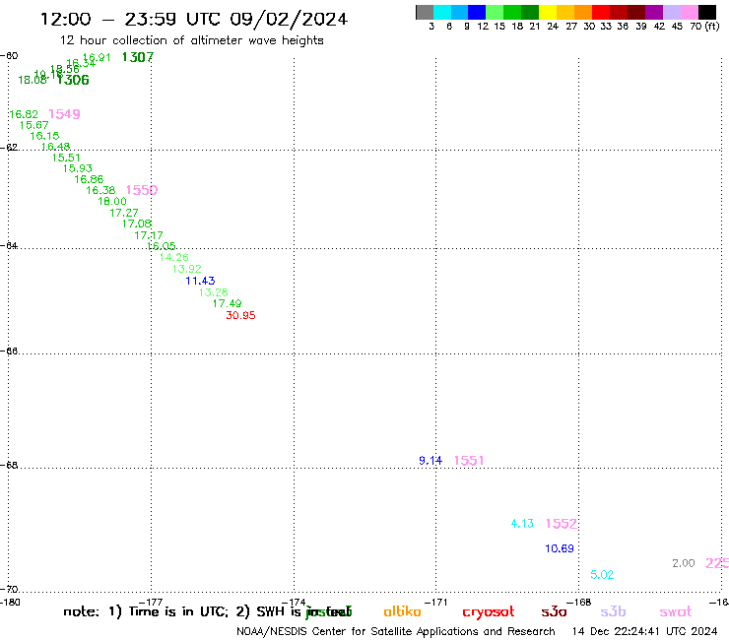Click the wave height value 15.93
This screenshot has width=729, height=640.
click(x=78, y=168)
